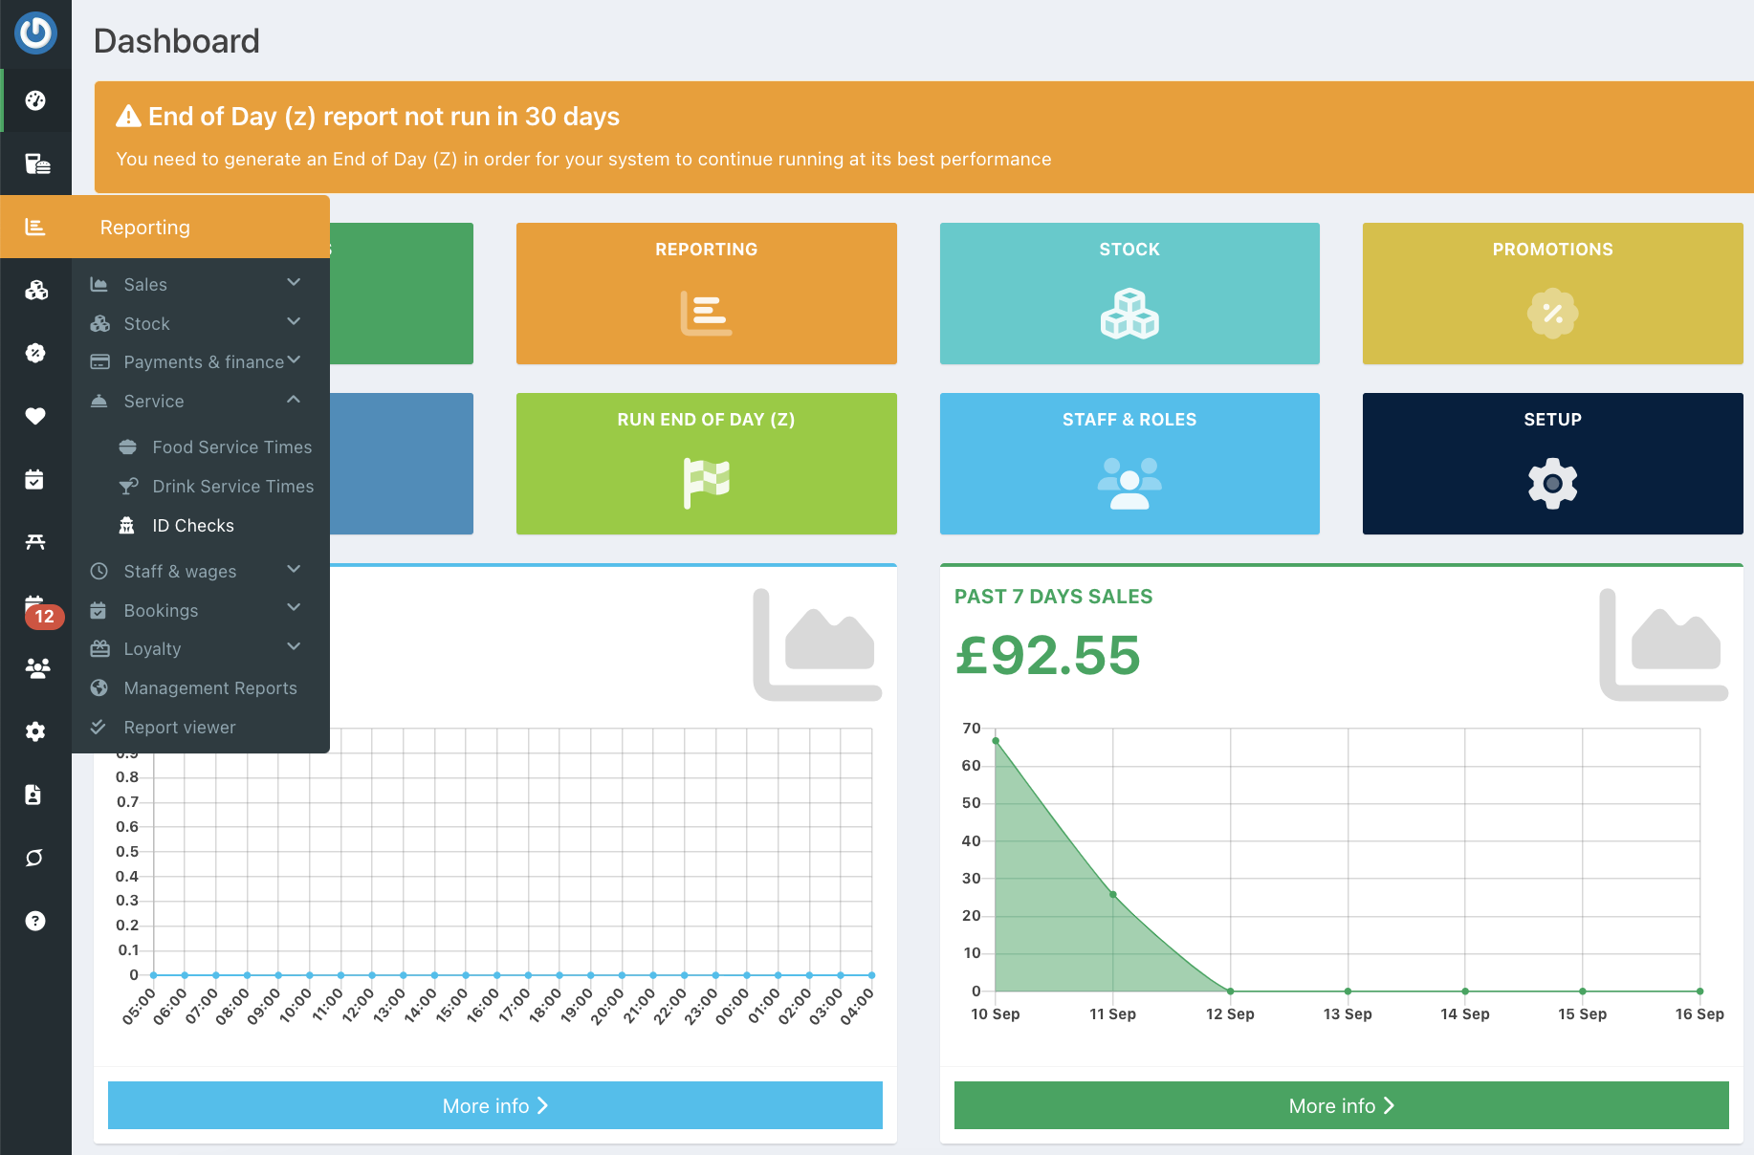Open the promotions percent badge sidebar icon
1754x1155 pixels.
coord(35,353)
